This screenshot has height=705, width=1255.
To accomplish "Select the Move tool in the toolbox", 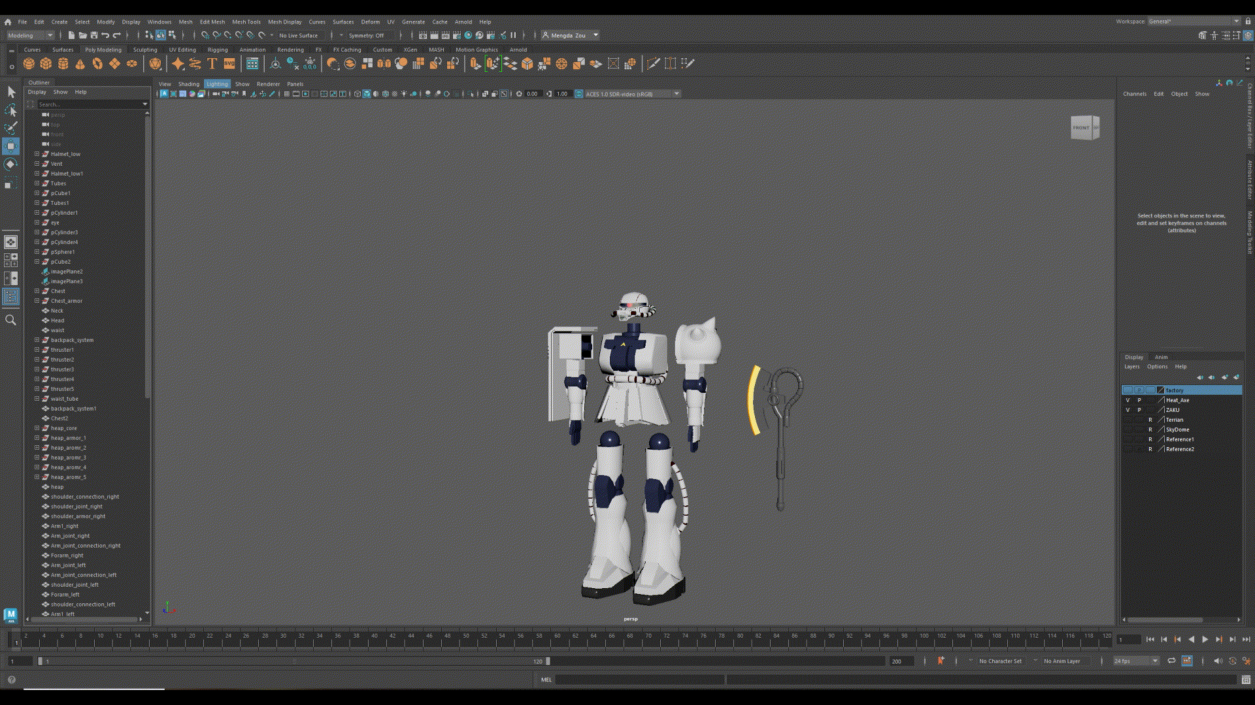I will 10,146.
